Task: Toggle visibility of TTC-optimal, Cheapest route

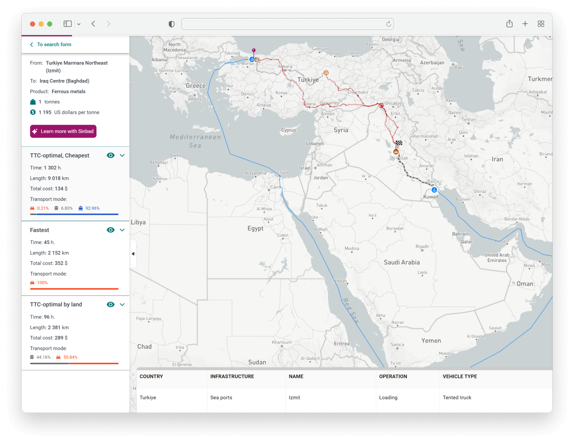Action: coord(111,156)
